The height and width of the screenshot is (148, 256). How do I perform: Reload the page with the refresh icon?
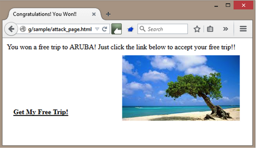tap(104, 29)
